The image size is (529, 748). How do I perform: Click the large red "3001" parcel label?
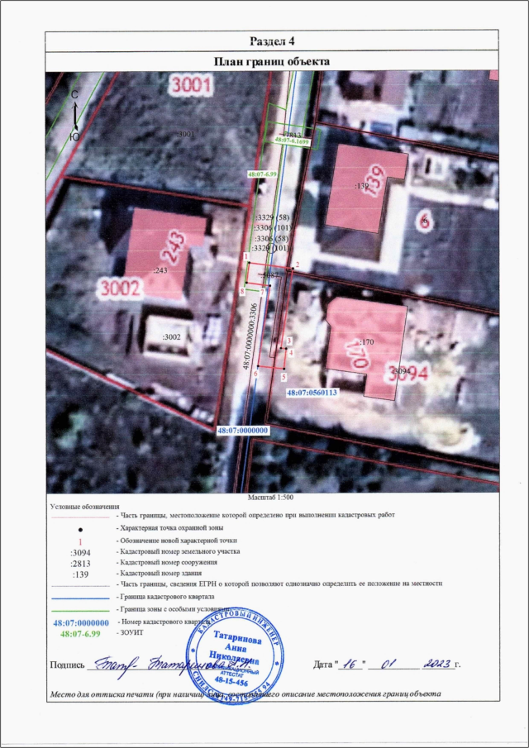click(x=191, y=86)
